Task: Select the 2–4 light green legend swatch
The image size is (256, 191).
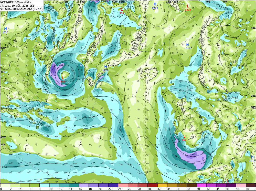Action: tap(15, 185)
